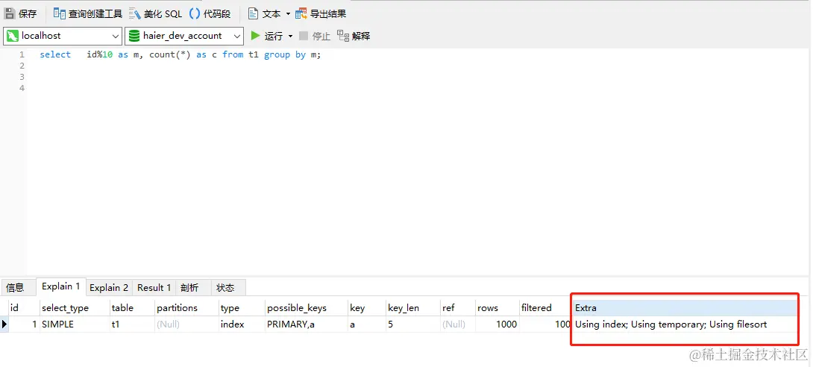Click the filtered column header
Viewport: 813px width, 367px height.
pos(545,308)
